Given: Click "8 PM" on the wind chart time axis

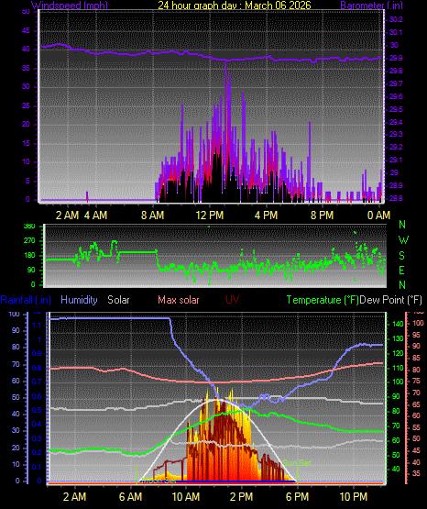Looking at the screenshot, I should [323, 216].
